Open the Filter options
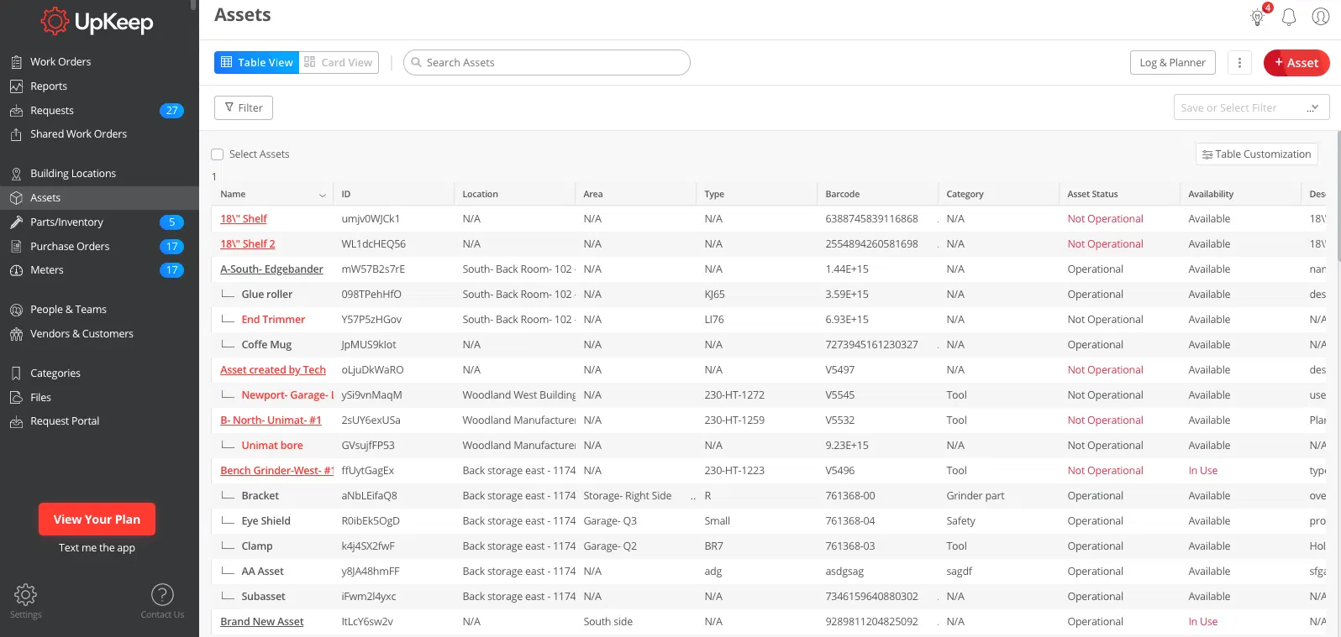The width and height of the screenshot is (1341, 637). point(244,108)
